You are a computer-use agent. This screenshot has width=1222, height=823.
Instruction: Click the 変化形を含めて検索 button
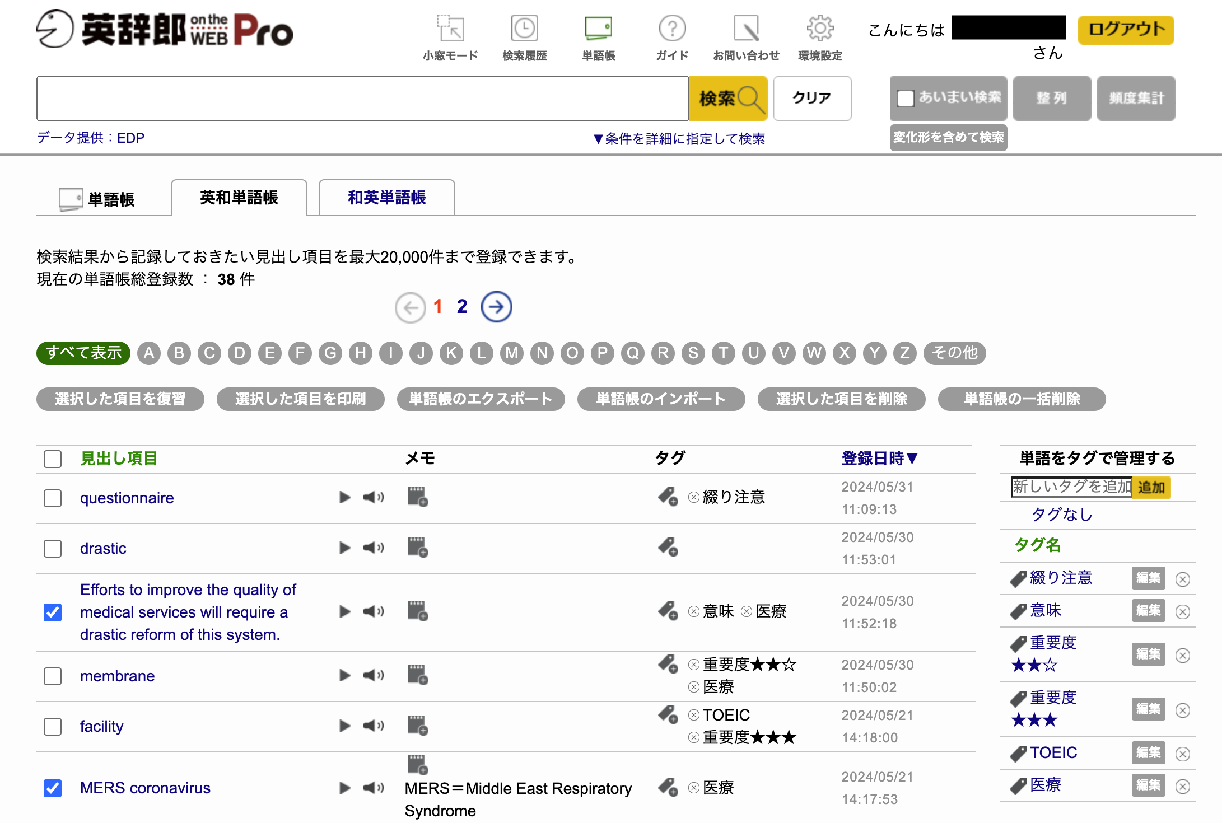(948, 138)
